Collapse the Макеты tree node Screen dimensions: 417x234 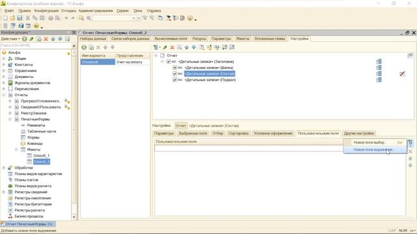(x=16, y=149)
